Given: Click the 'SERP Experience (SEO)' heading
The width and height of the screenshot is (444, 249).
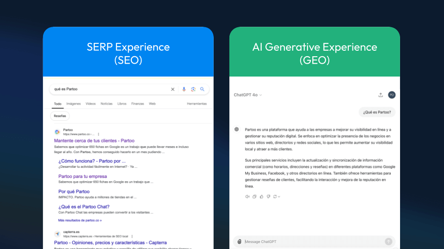Looking at the screenshot, I should (128, 53).
